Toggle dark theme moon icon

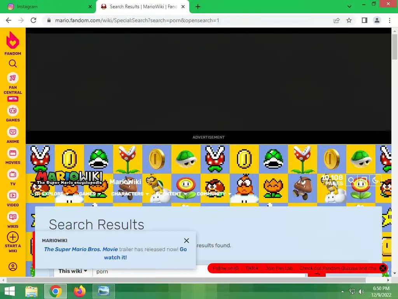pos(375,181)
